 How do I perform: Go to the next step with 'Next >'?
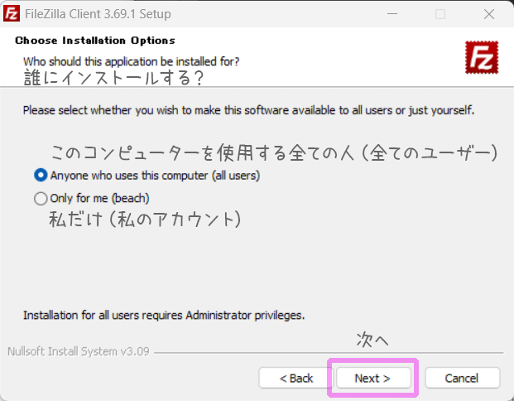373,378
